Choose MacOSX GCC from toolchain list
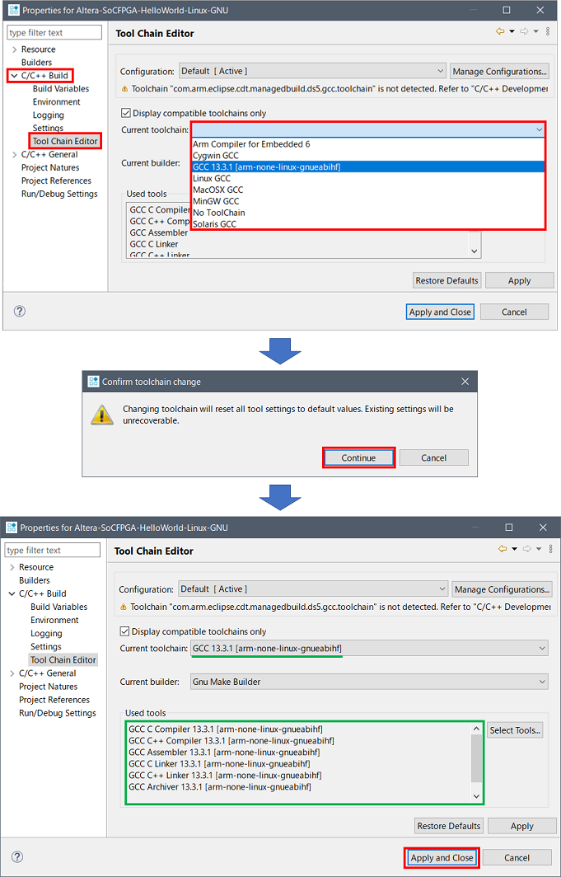561x877 pixels. click(x=367, y=190)
